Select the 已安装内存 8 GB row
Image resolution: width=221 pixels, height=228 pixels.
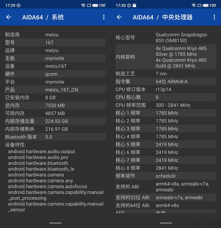(55, 97)
